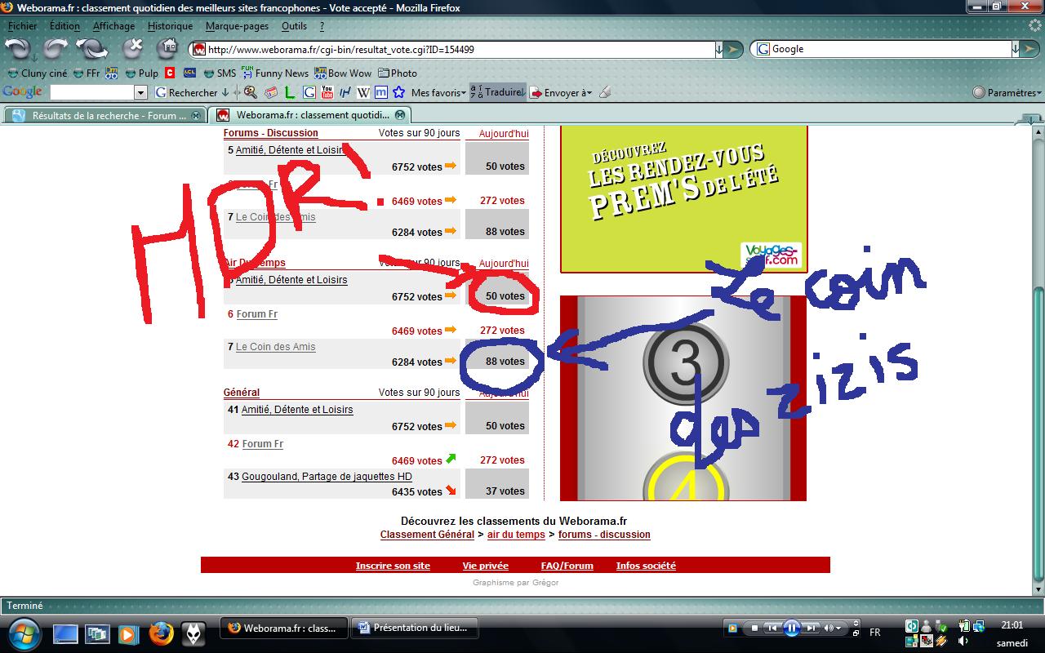Open Windows Media Player quick launch icon

[x=128, y=633]
